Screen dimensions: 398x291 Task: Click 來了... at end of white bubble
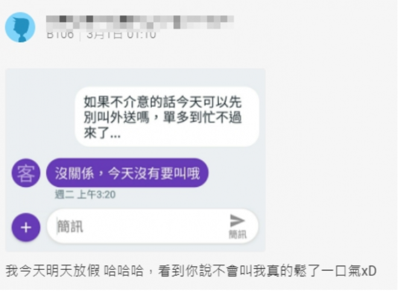point(102,133)
